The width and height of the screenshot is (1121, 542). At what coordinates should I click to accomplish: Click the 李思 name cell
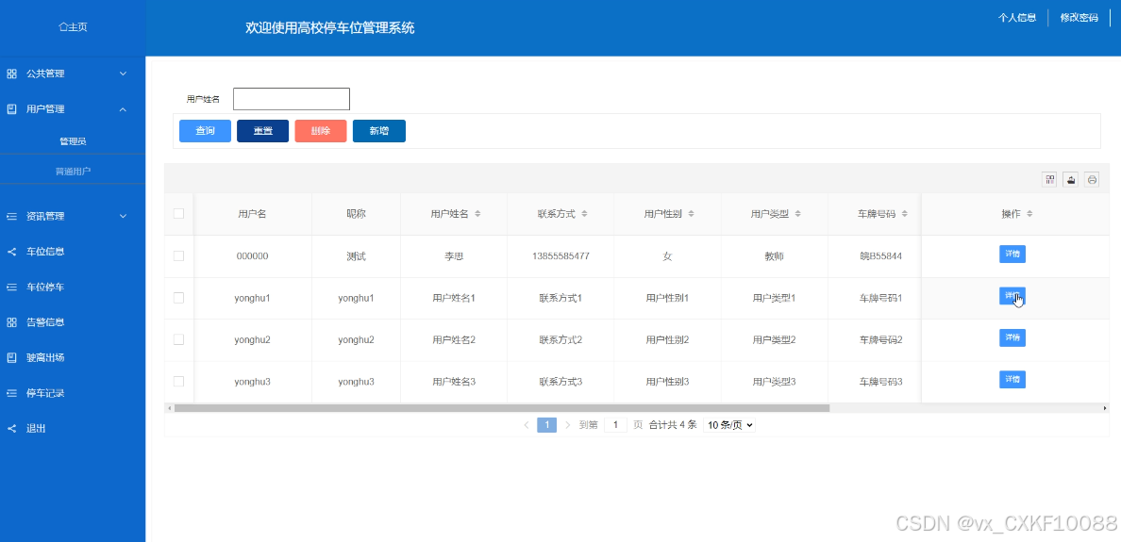coord(454,255)
